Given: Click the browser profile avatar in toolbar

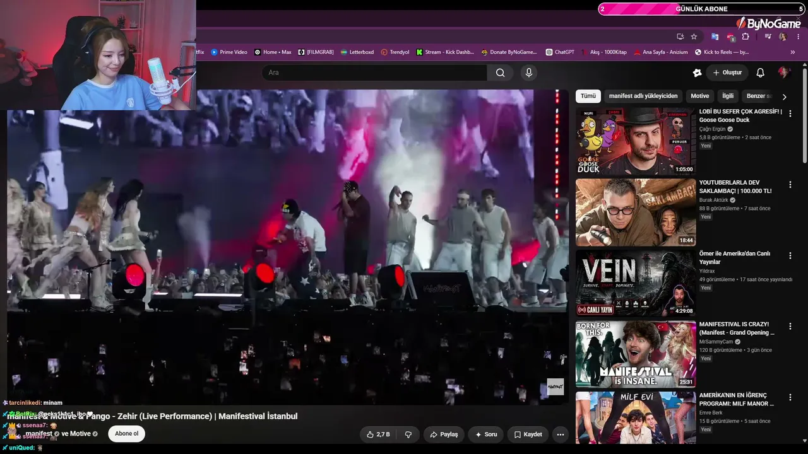Looking at the screenshot, I should [783, 37].
